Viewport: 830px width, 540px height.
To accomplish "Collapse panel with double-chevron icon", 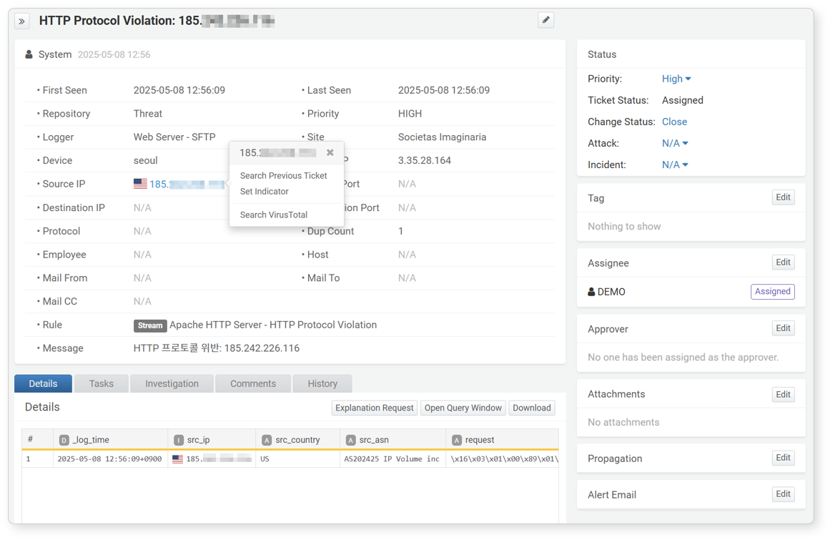I will pos(21,21).
